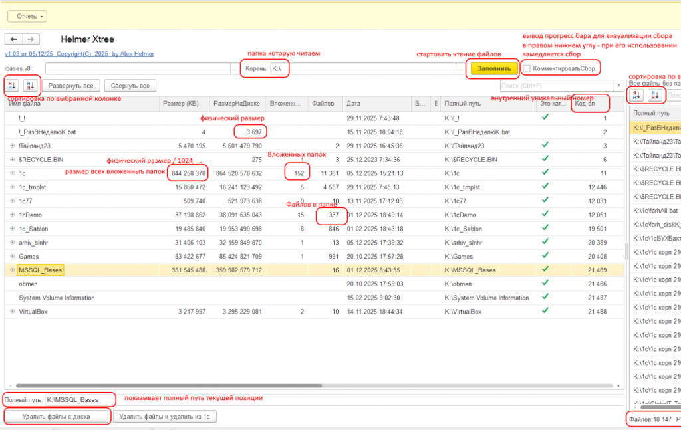Enable the КомментироватьСбор checkbox
Image resolution: width=681 pixels, height=430 pixels.
point(527,68)
